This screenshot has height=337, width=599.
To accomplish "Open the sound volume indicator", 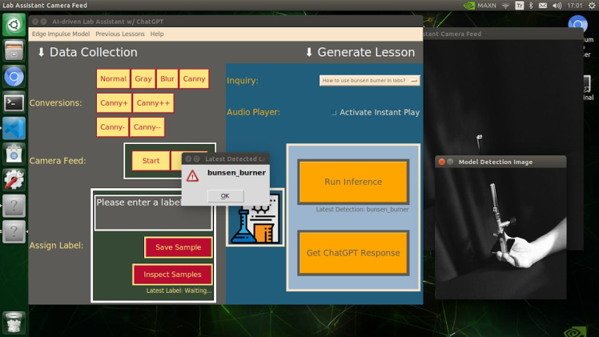I will click(x=557, y=6).
